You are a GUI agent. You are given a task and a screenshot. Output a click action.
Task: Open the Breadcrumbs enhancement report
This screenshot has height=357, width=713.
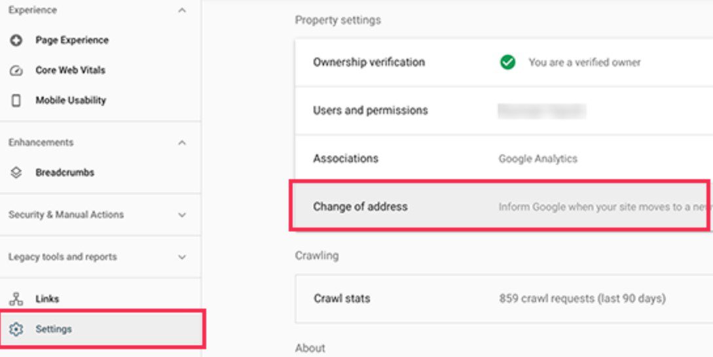(65, 173)
